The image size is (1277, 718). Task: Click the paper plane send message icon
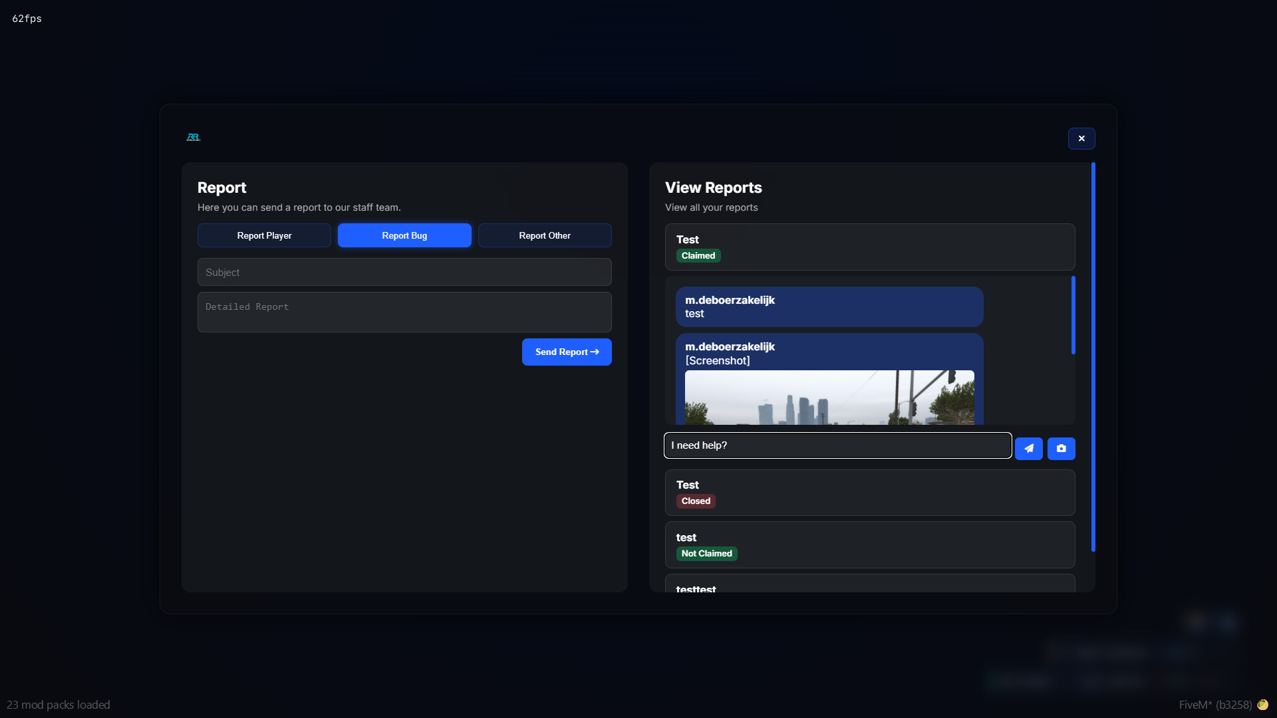point(1028,449)
